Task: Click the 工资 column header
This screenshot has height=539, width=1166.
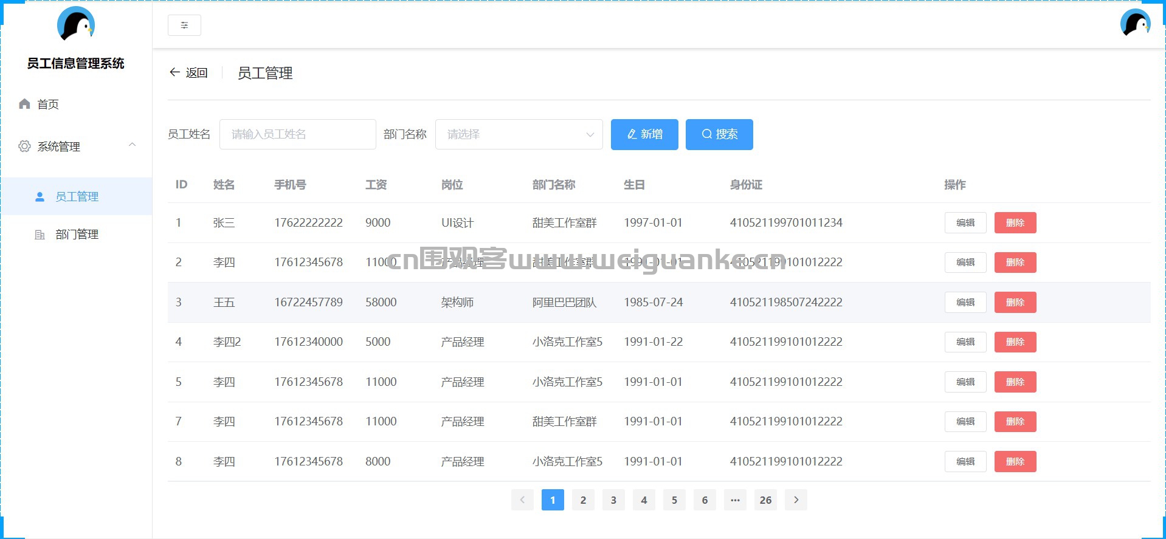Action: click(x=376, y=185)
